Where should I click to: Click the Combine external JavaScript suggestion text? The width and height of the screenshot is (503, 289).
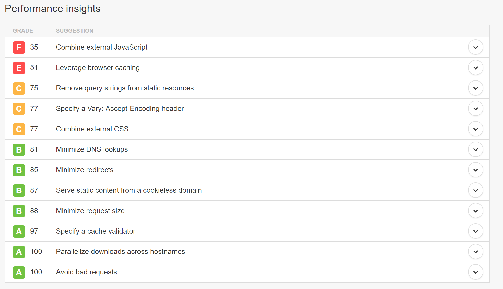pyautogui.click(x=102, y=47)
